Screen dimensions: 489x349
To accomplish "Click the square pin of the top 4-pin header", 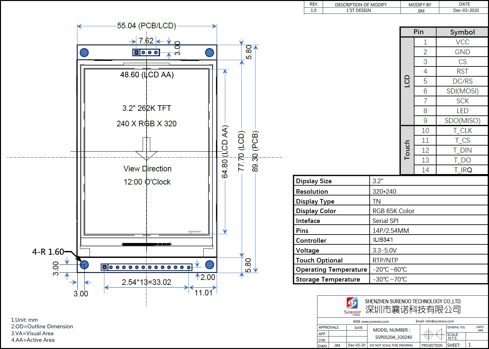I will tap(136, 52).
